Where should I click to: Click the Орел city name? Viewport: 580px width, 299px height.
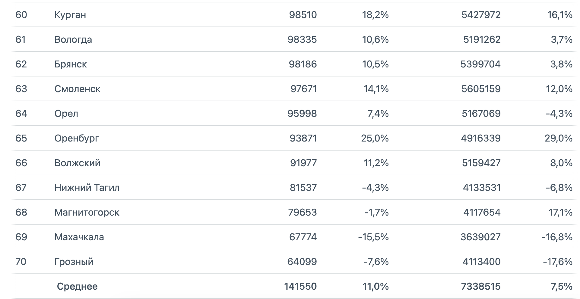click(x=66, y=114)
